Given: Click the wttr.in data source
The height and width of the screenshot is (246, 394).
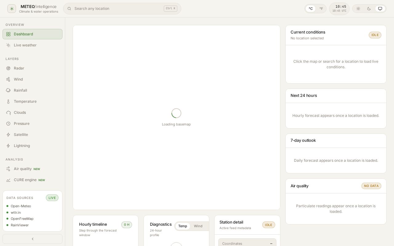Looking at the screenshot, I should [x=14, y=212].
